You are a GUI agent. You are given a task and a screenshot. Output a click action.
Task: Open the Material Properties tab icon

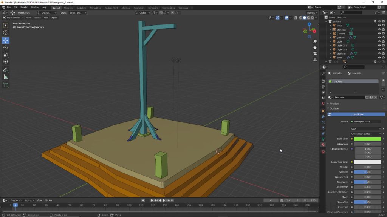323,144
